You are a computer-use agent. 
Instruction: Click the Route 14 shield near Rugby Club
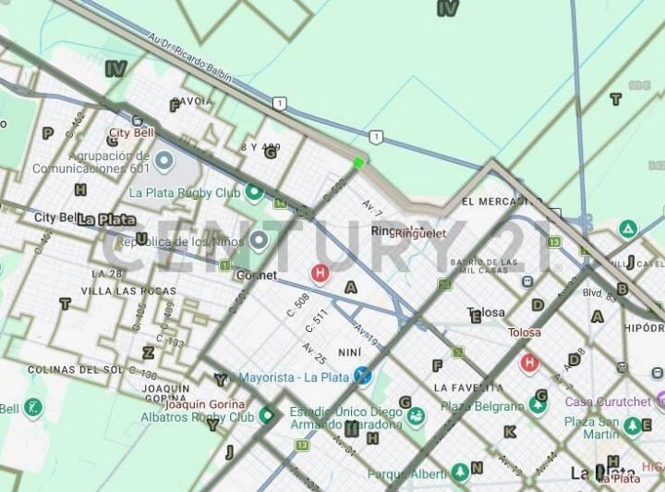[x=280, y=203]
